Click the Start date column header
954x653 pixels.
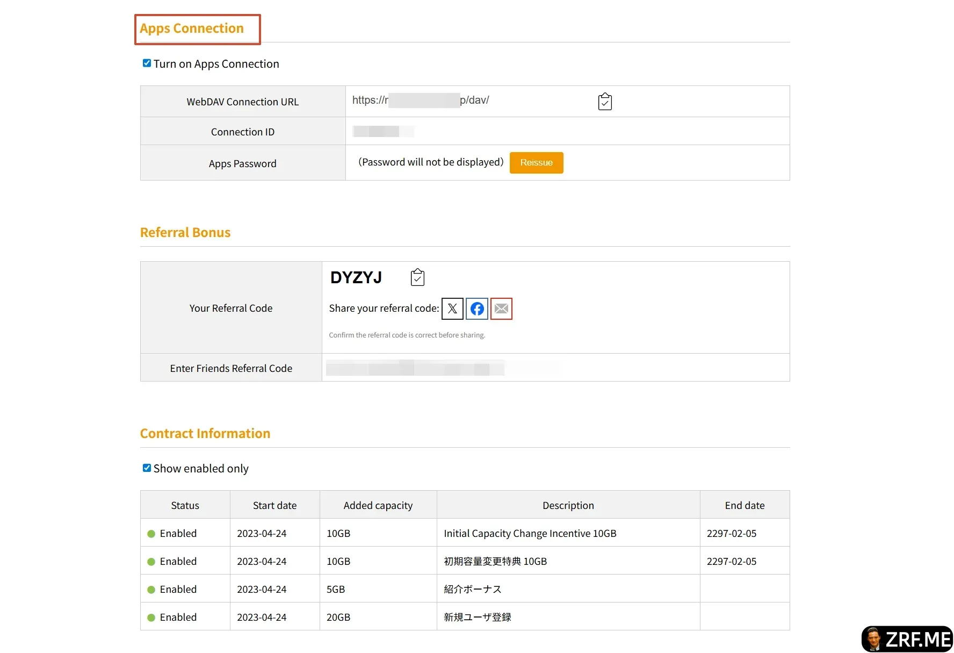tap(274, 505)
